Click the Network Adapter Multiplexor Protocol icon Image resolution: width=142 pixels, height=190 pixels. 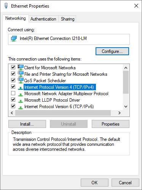coord(21,94)
